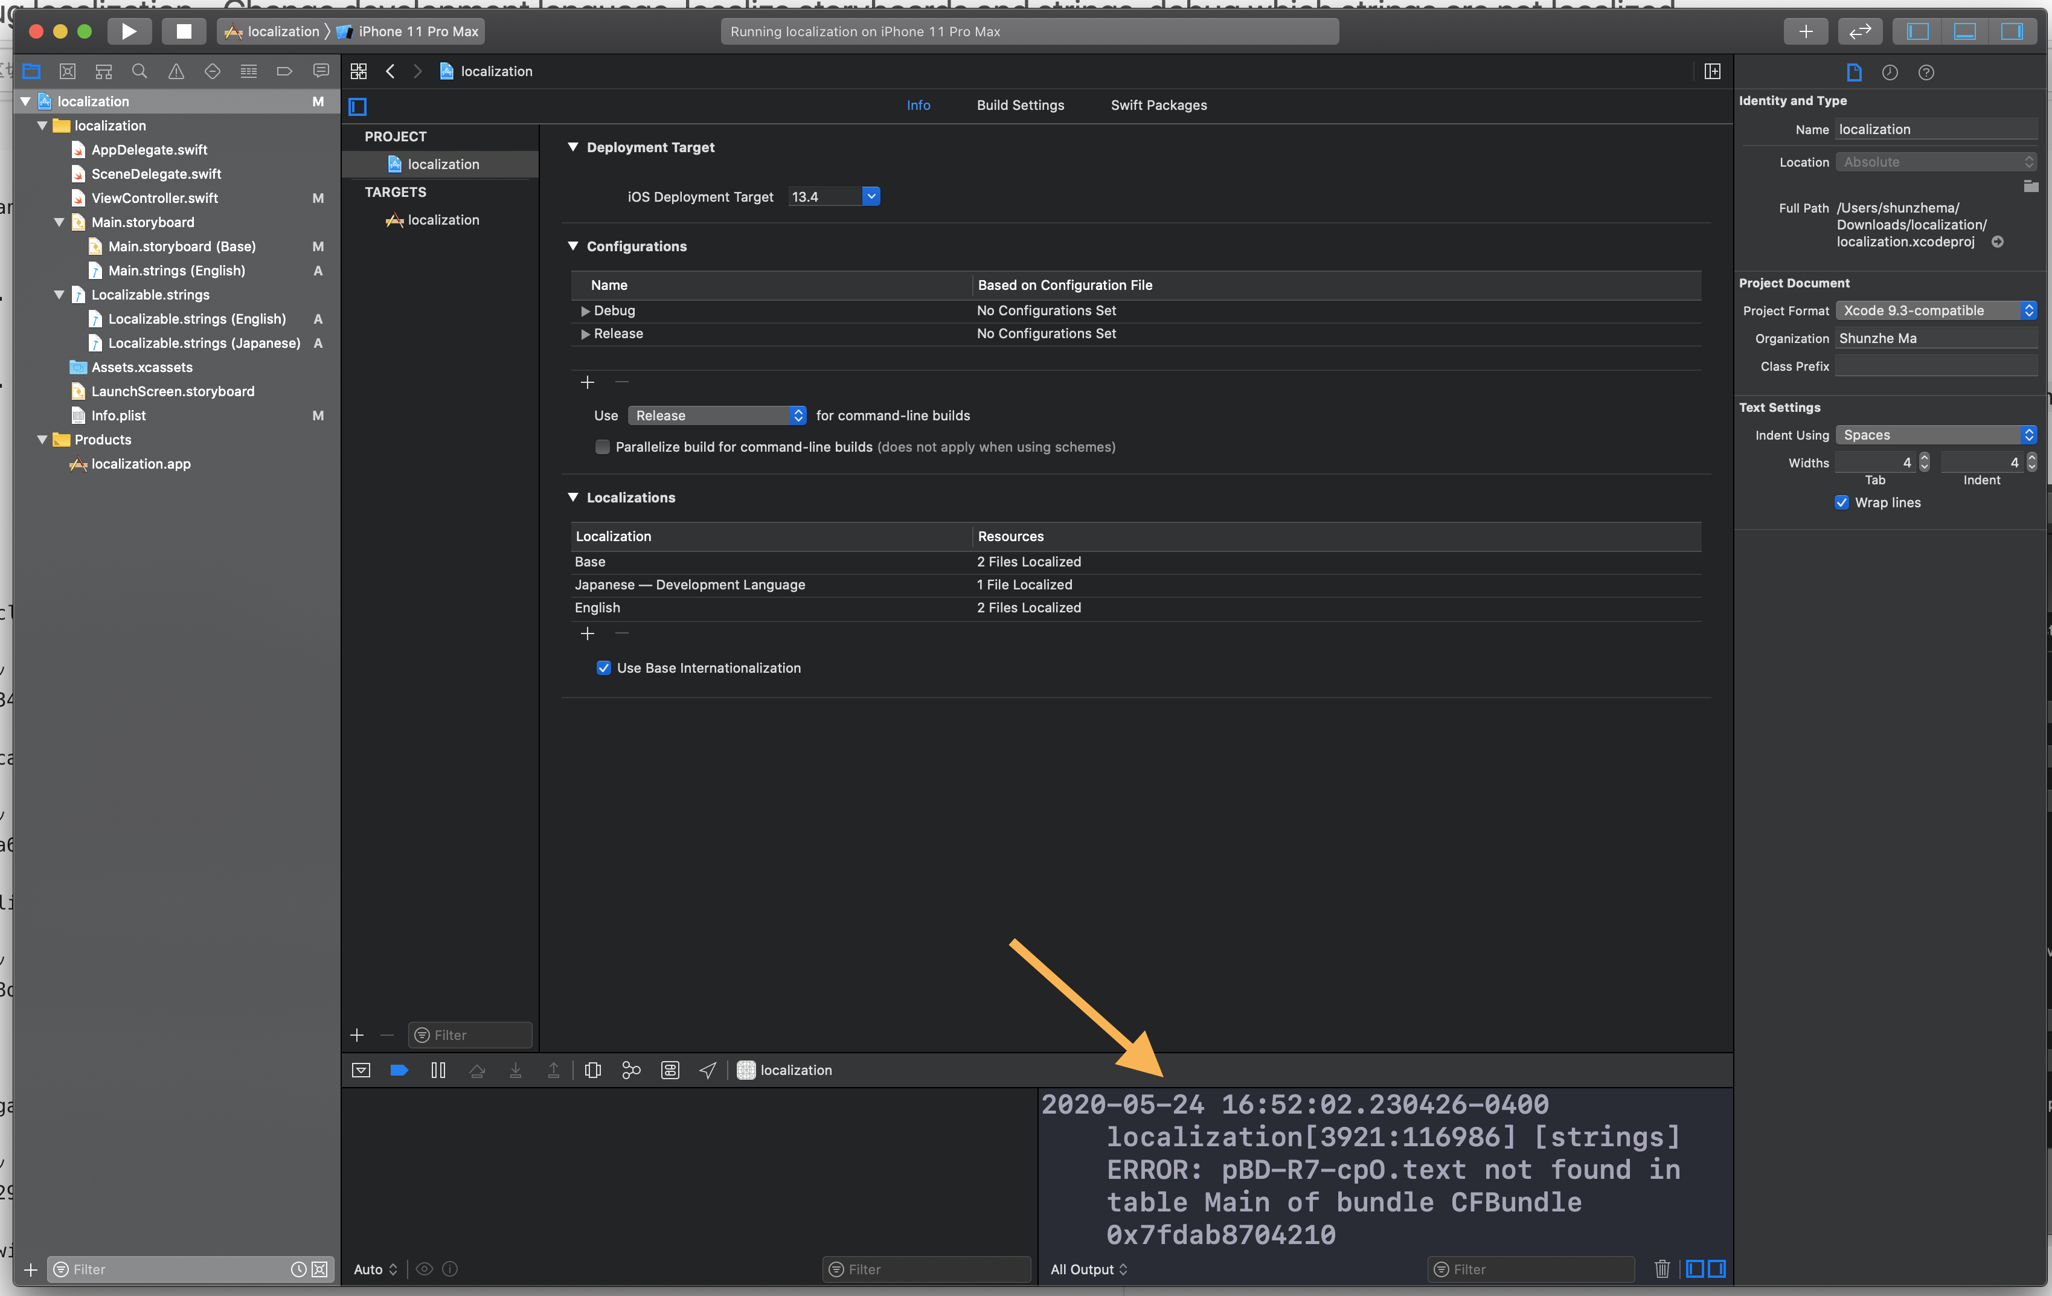Open the Source Control navigator
Screen dimensions: 2052x1296
point(67,72)
